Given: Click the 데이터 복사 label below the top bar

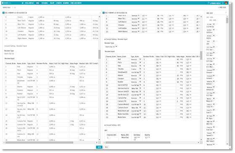Looking at the screenshot, I should click(7, 8).
